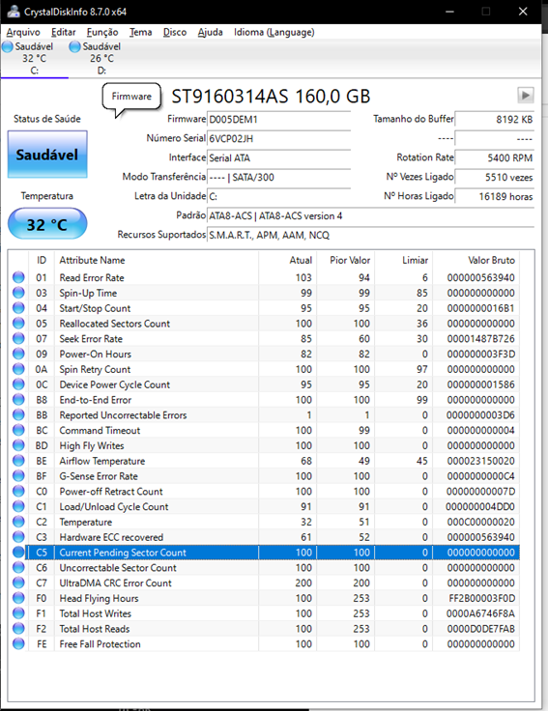Select the Total Host Writes row
548x711 pixels.
tap(264, 613)
